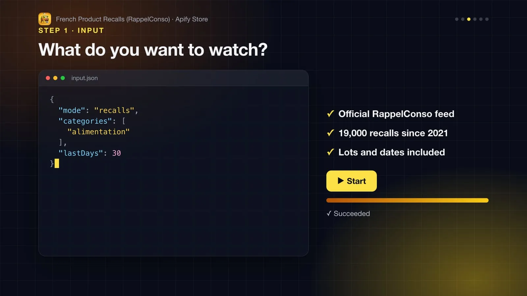This screenshot has width=527, height=296.
Task: Click the "lastDays" key in the JSON
Action: (81, 153)
